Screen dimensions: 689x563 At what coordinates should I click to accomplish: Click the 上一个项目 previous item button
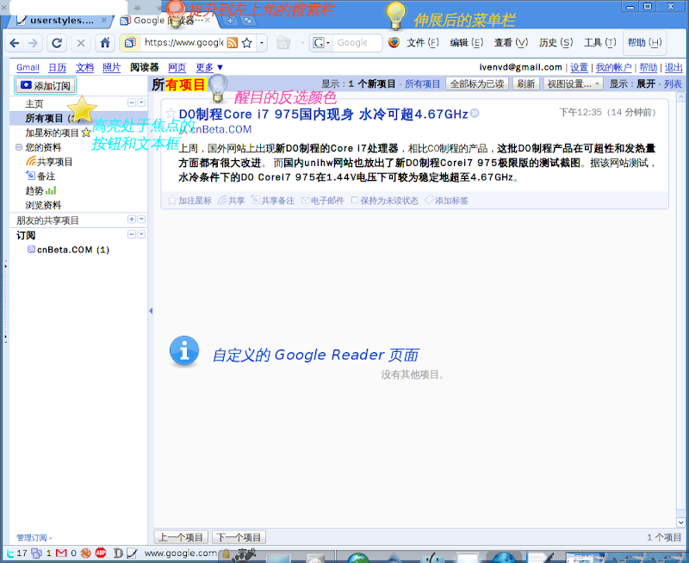[181, 537]
